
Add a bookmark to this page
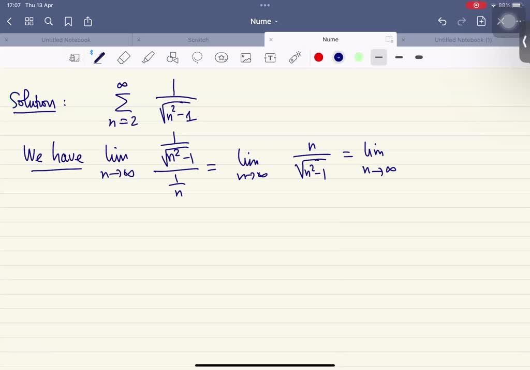68,21
